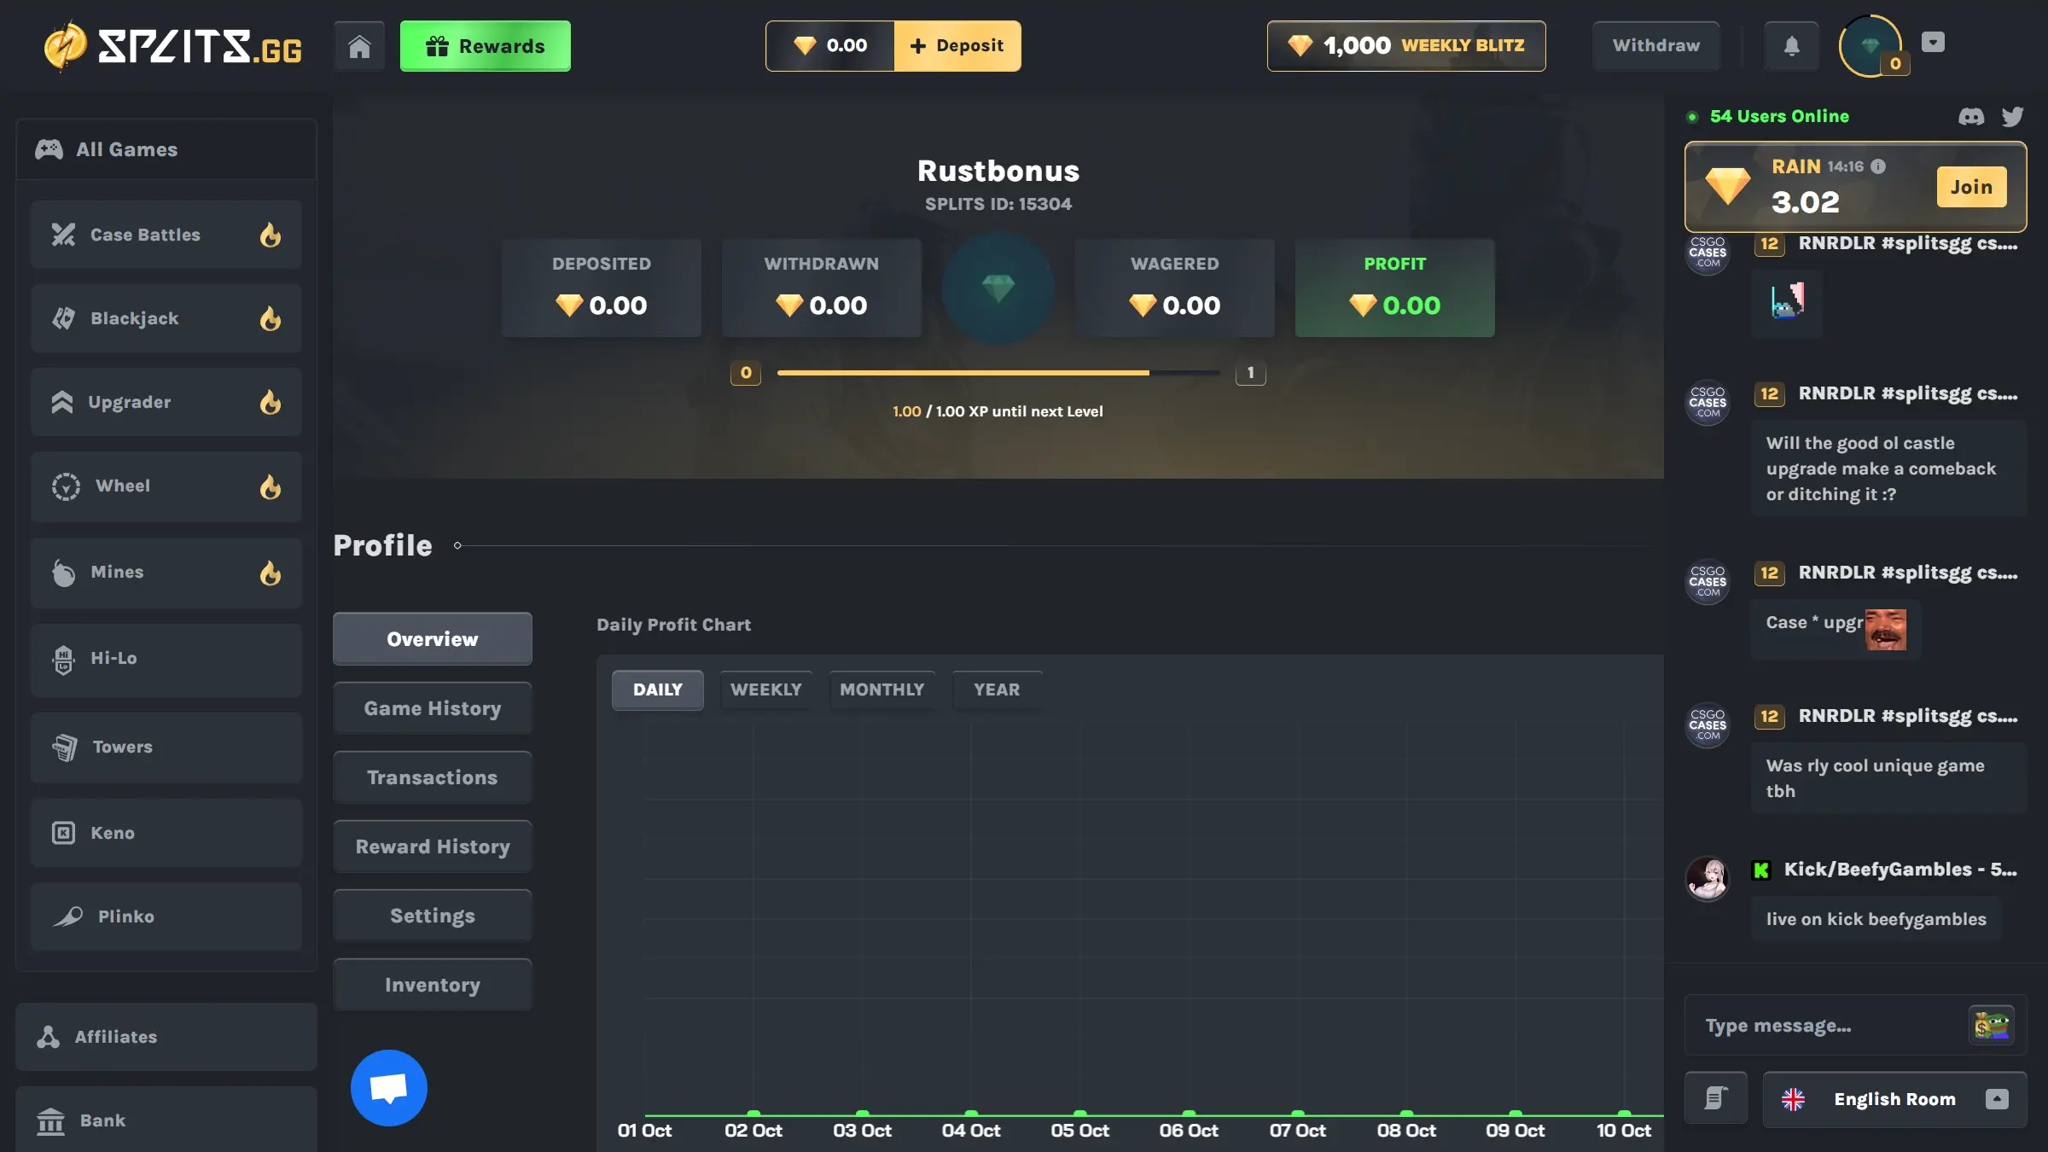Switch chart to WEEKLY view
This screenshot has width=2048, height=1152.
pyautogui.click(x=766, y=689)
